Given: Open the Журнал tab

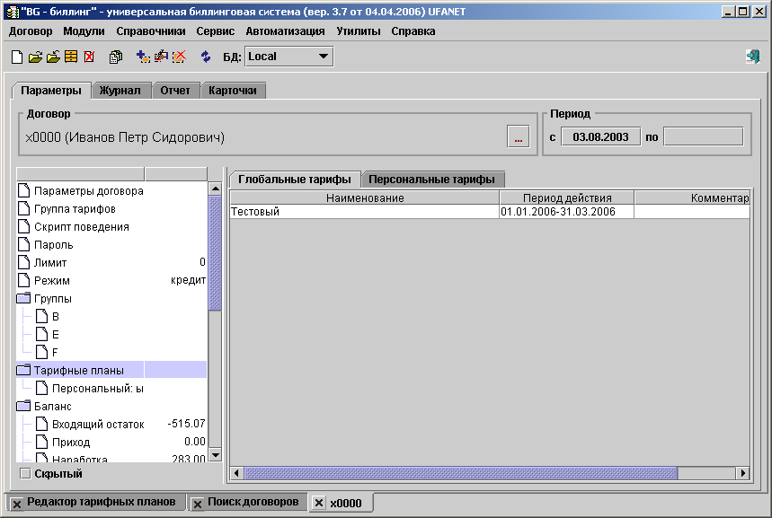Looking at the screenshot, I should click(120, 91).
